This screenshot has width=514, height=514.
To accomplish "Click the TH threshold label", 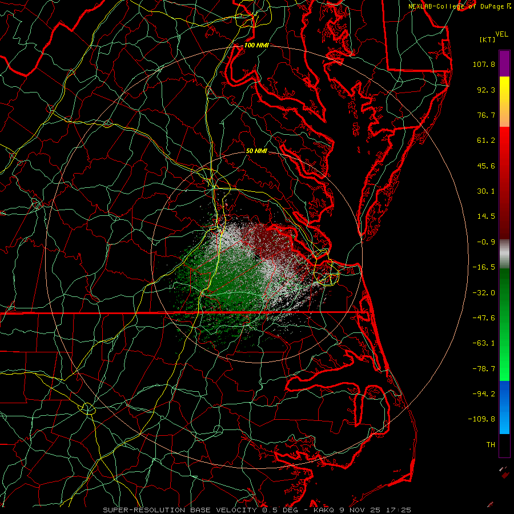I will pyautogui.click(x=491, y=445).
